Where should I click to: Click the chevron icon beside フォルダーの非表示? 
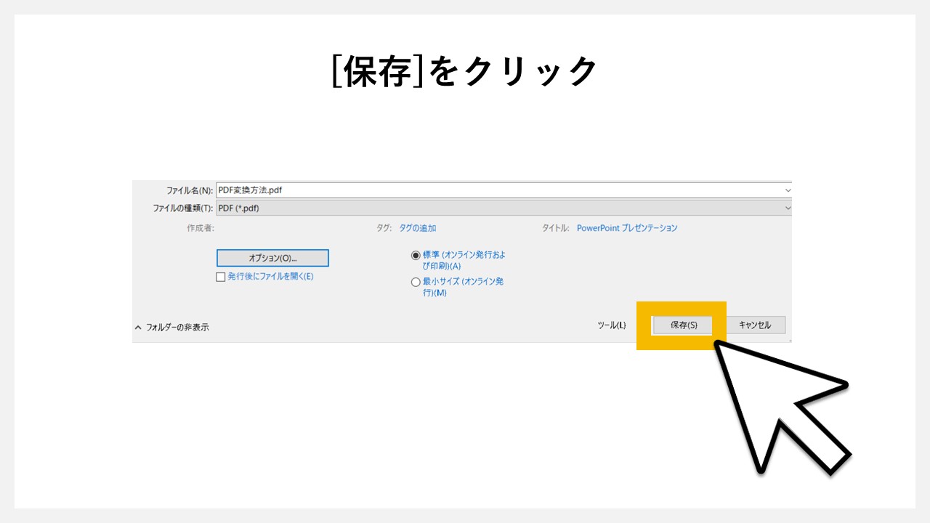pos(137,327)
